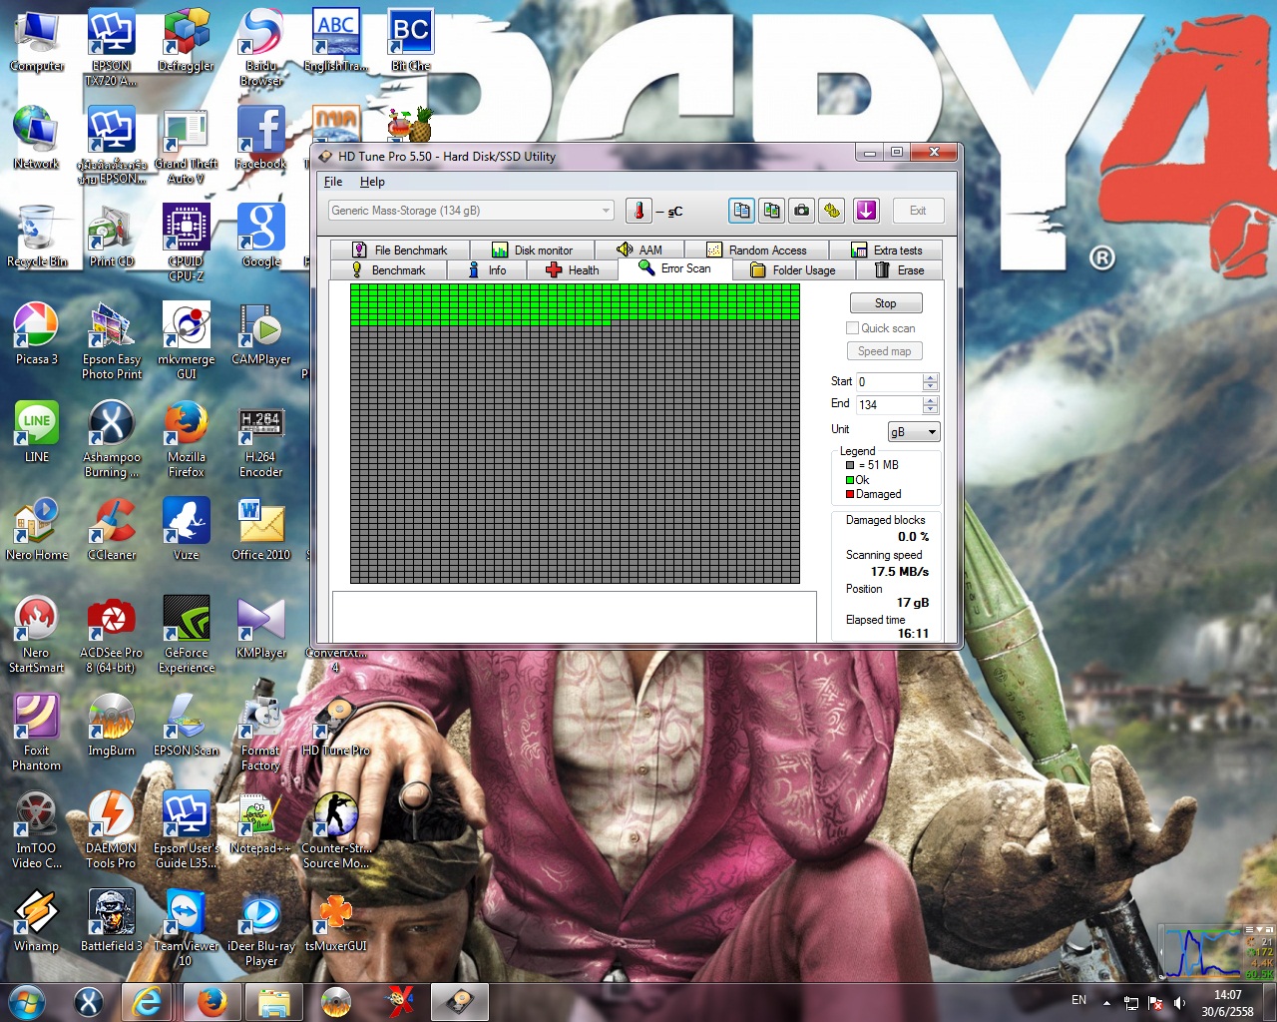Click the camera save screenshot icon
Screen dimensions: 1277x1022
pyautogui.click(x=801, y=211)
